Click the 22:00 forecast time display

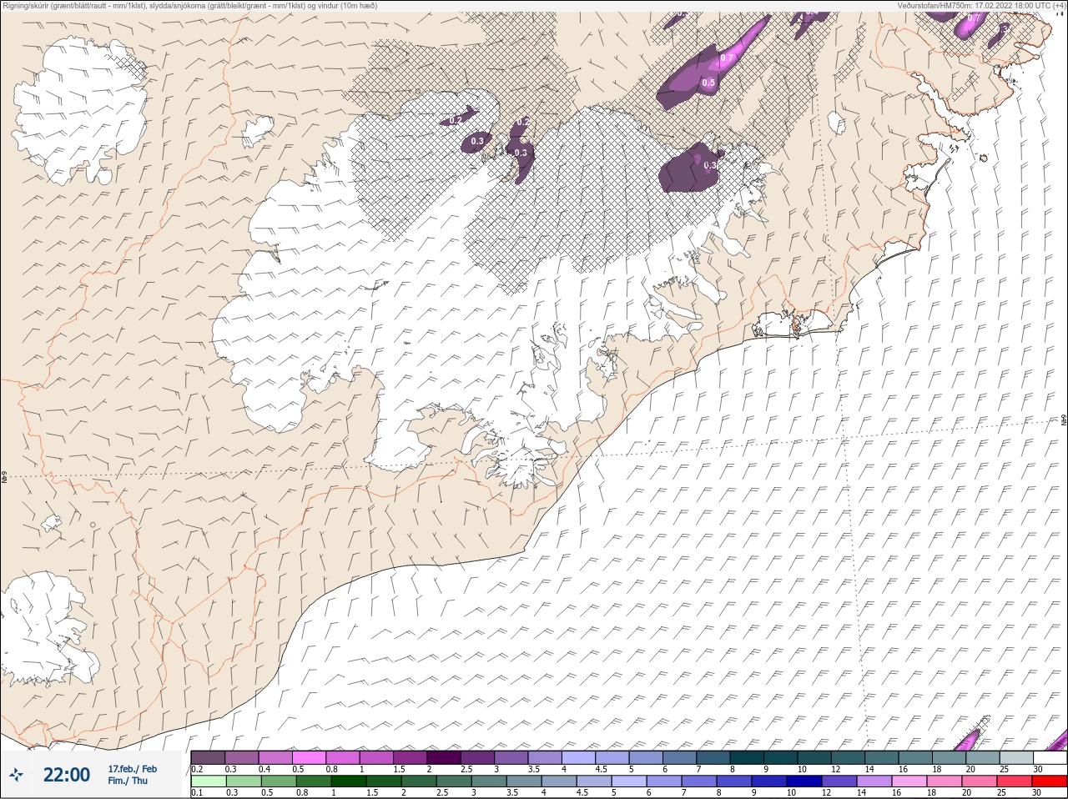pos(67,774)
